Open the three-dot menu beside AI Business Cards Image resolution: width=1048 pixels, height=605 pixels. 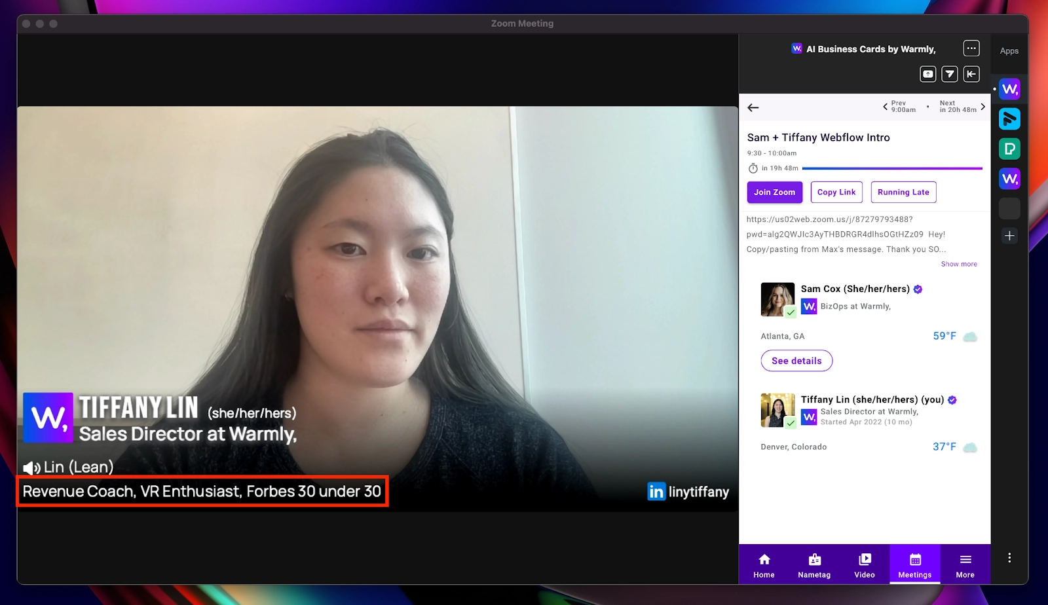(971, 48)
